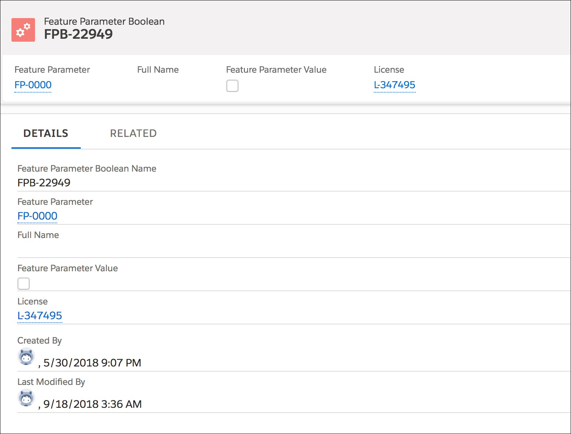
Task: Click the Full Name label in header
Action: click(158, 70)
